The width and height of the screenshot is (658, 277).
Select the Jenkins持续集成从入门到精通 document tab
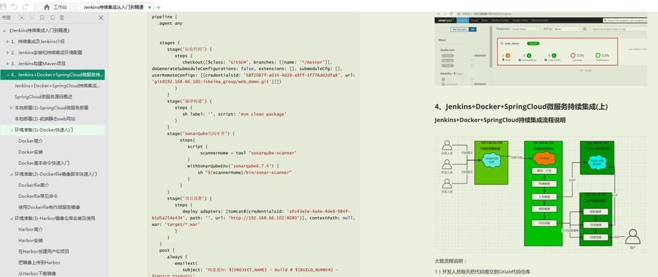pos(116,7)
